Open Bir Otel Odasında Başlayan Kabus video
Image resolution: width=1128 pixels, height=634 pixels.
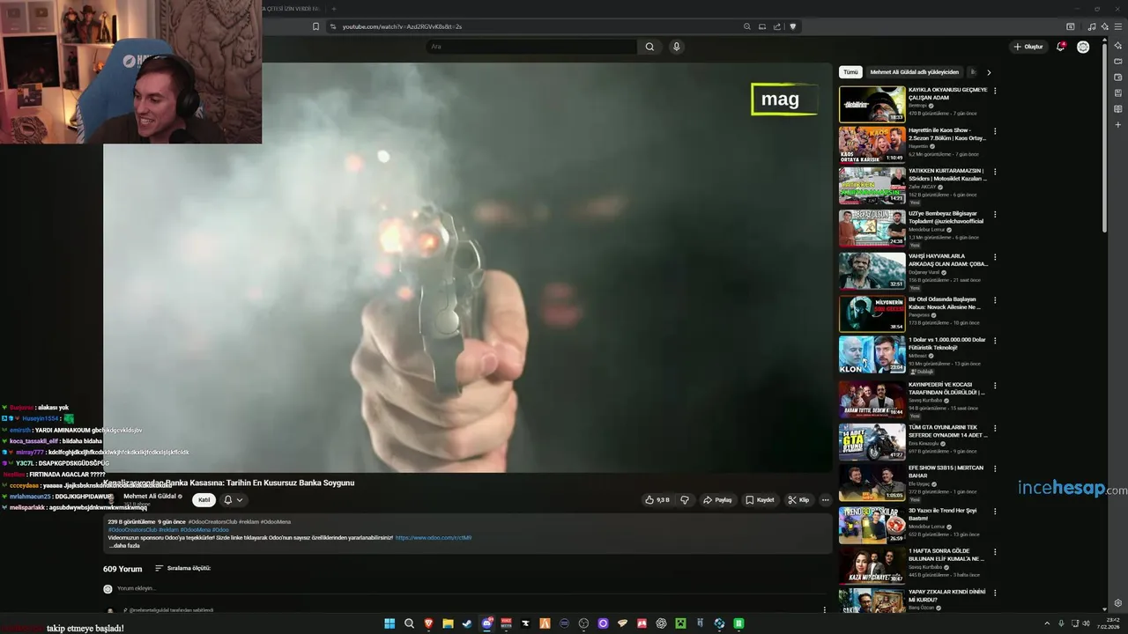coord(912,313)
